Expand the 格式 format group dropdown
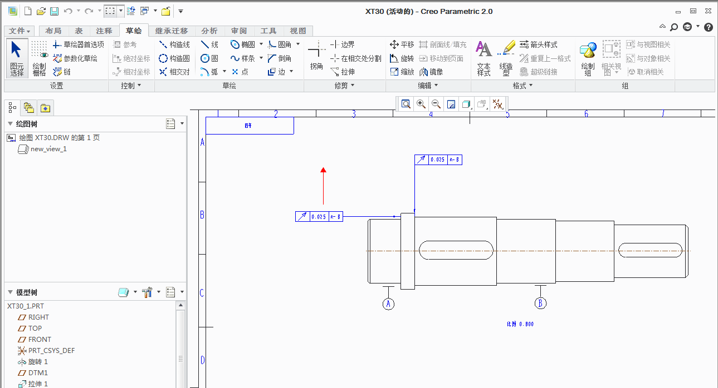 [522, 86]
